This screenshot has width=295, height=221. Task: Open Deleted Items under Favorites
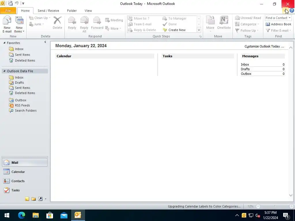(22, 60)
